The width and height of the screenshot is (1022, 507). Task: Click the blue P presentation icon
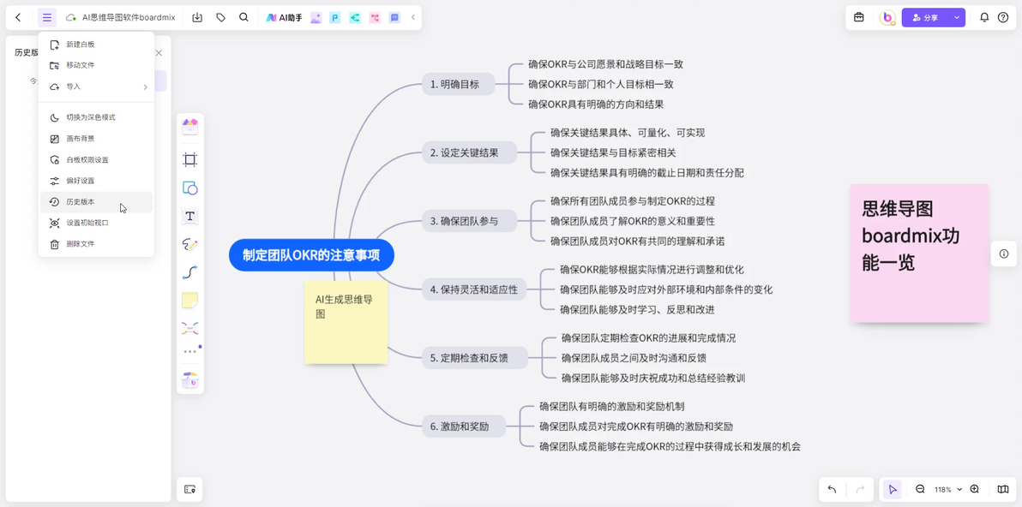click(x=335, y=18)
